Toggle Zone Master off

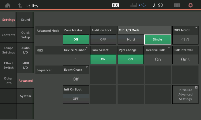[x=76, y=39]
